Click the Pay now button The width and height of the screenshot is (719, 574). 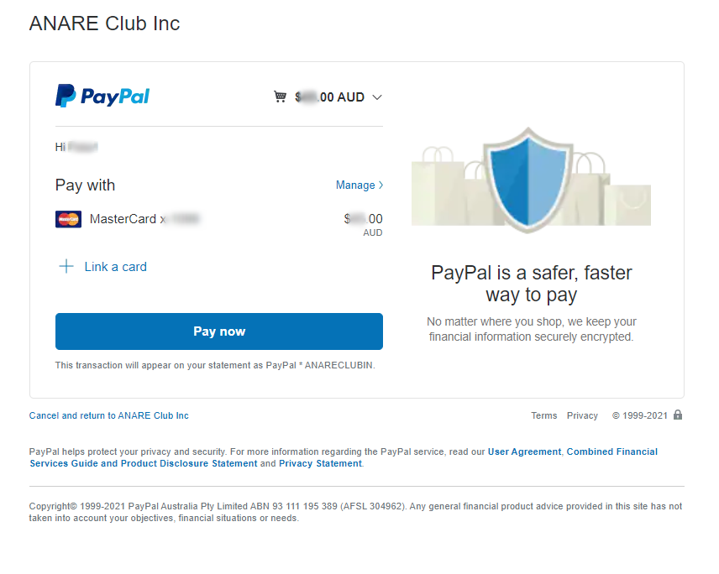(x=219, y=331)
